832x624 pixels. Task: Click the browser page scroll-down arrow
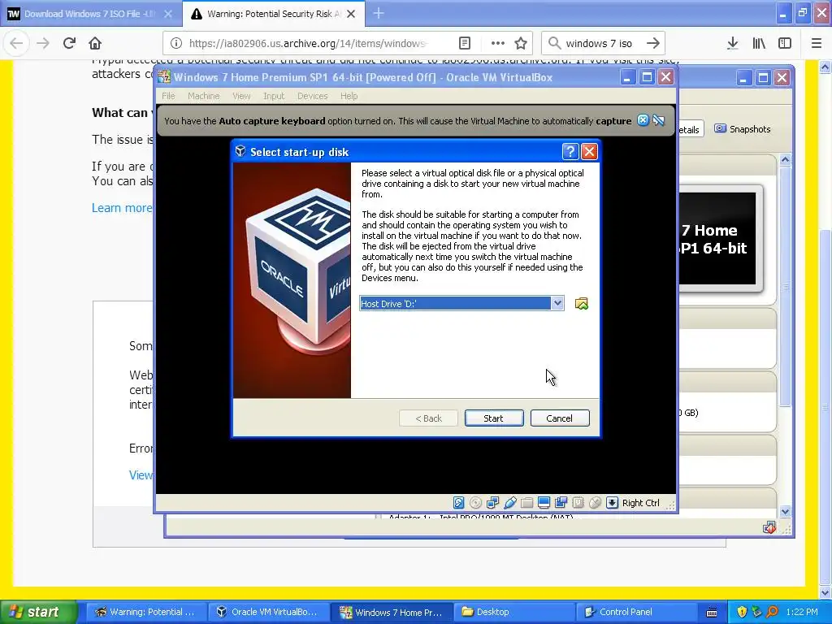click(825, 592)
